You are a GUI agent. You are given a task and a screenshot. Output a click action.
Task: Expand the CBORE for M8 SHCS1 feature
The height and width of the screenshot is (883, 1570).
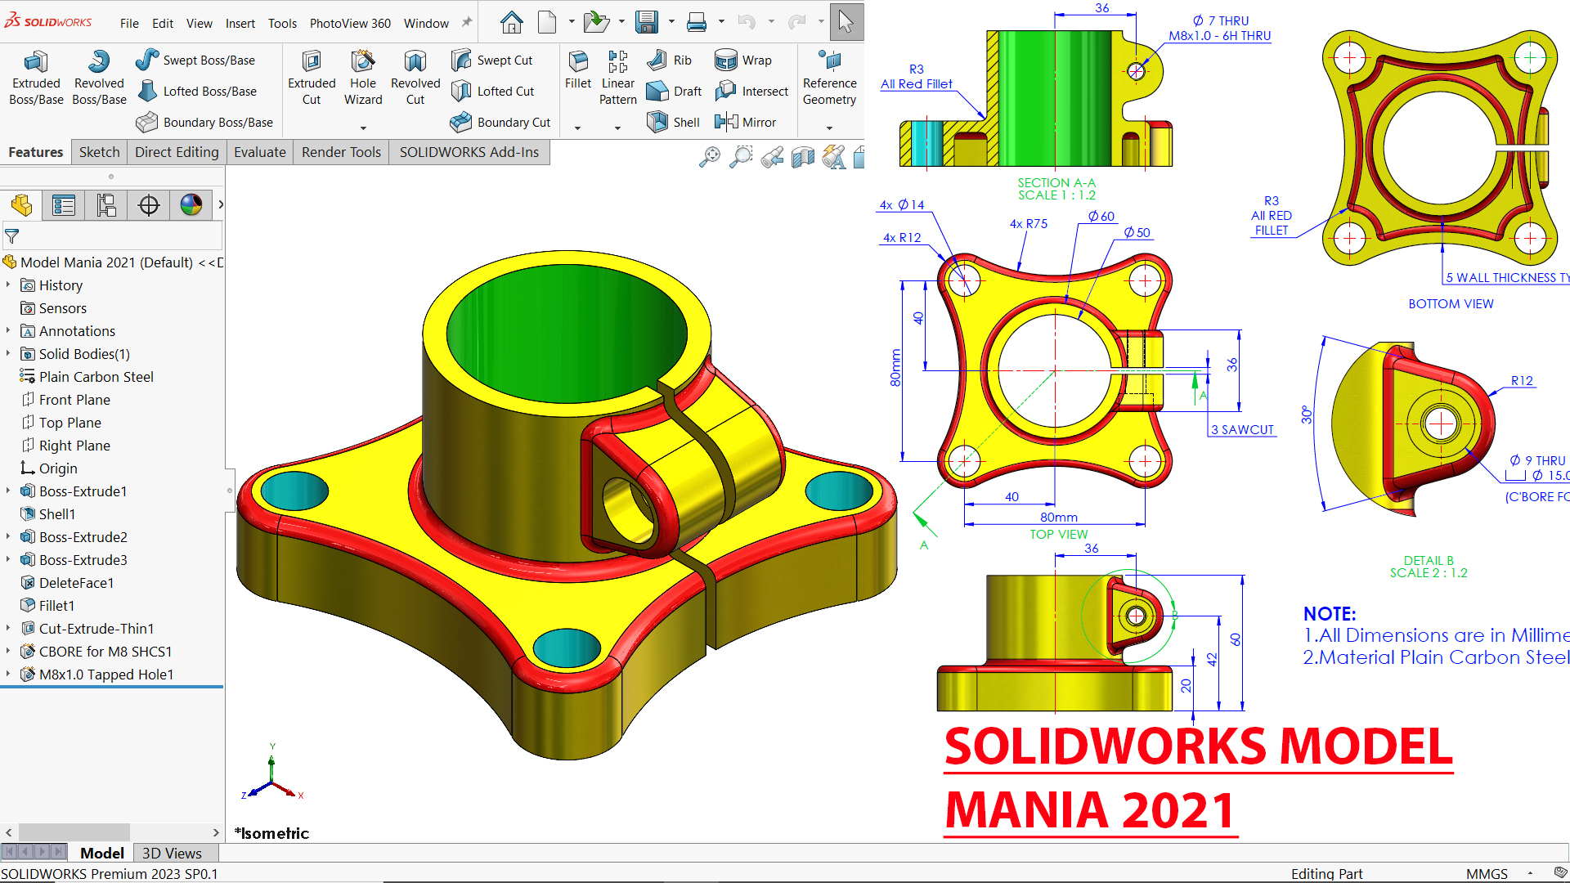click(x=8, y=651)
